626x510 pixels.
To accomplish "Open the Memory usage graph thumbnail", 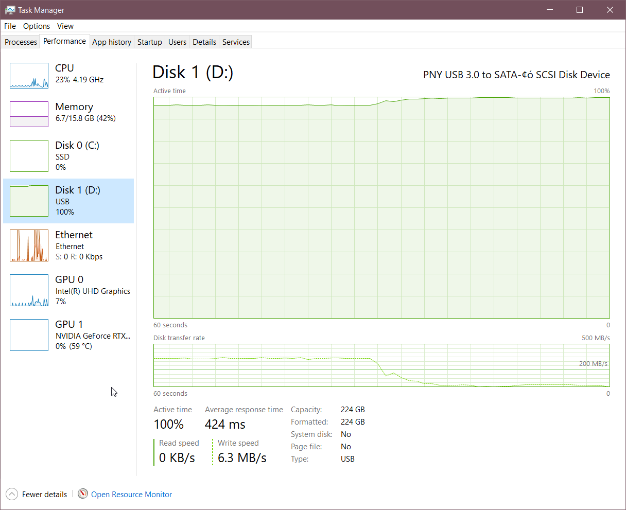I will [x=29, y=114].
